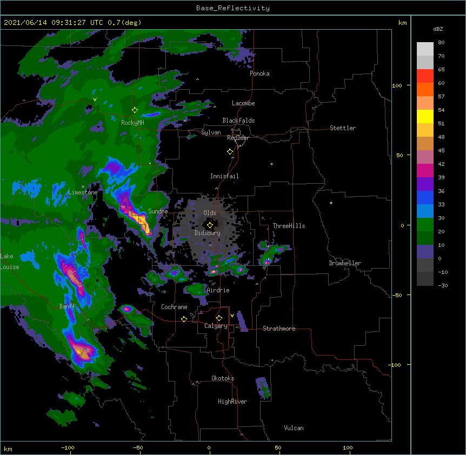The height and width of the screenshot is (455, 466).
Task: Select the Didsbury city label
Action: [208, 233]
